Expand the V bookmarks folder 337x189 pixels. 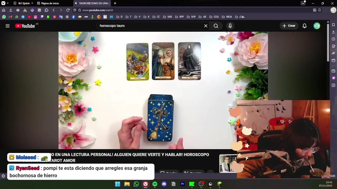137,17
